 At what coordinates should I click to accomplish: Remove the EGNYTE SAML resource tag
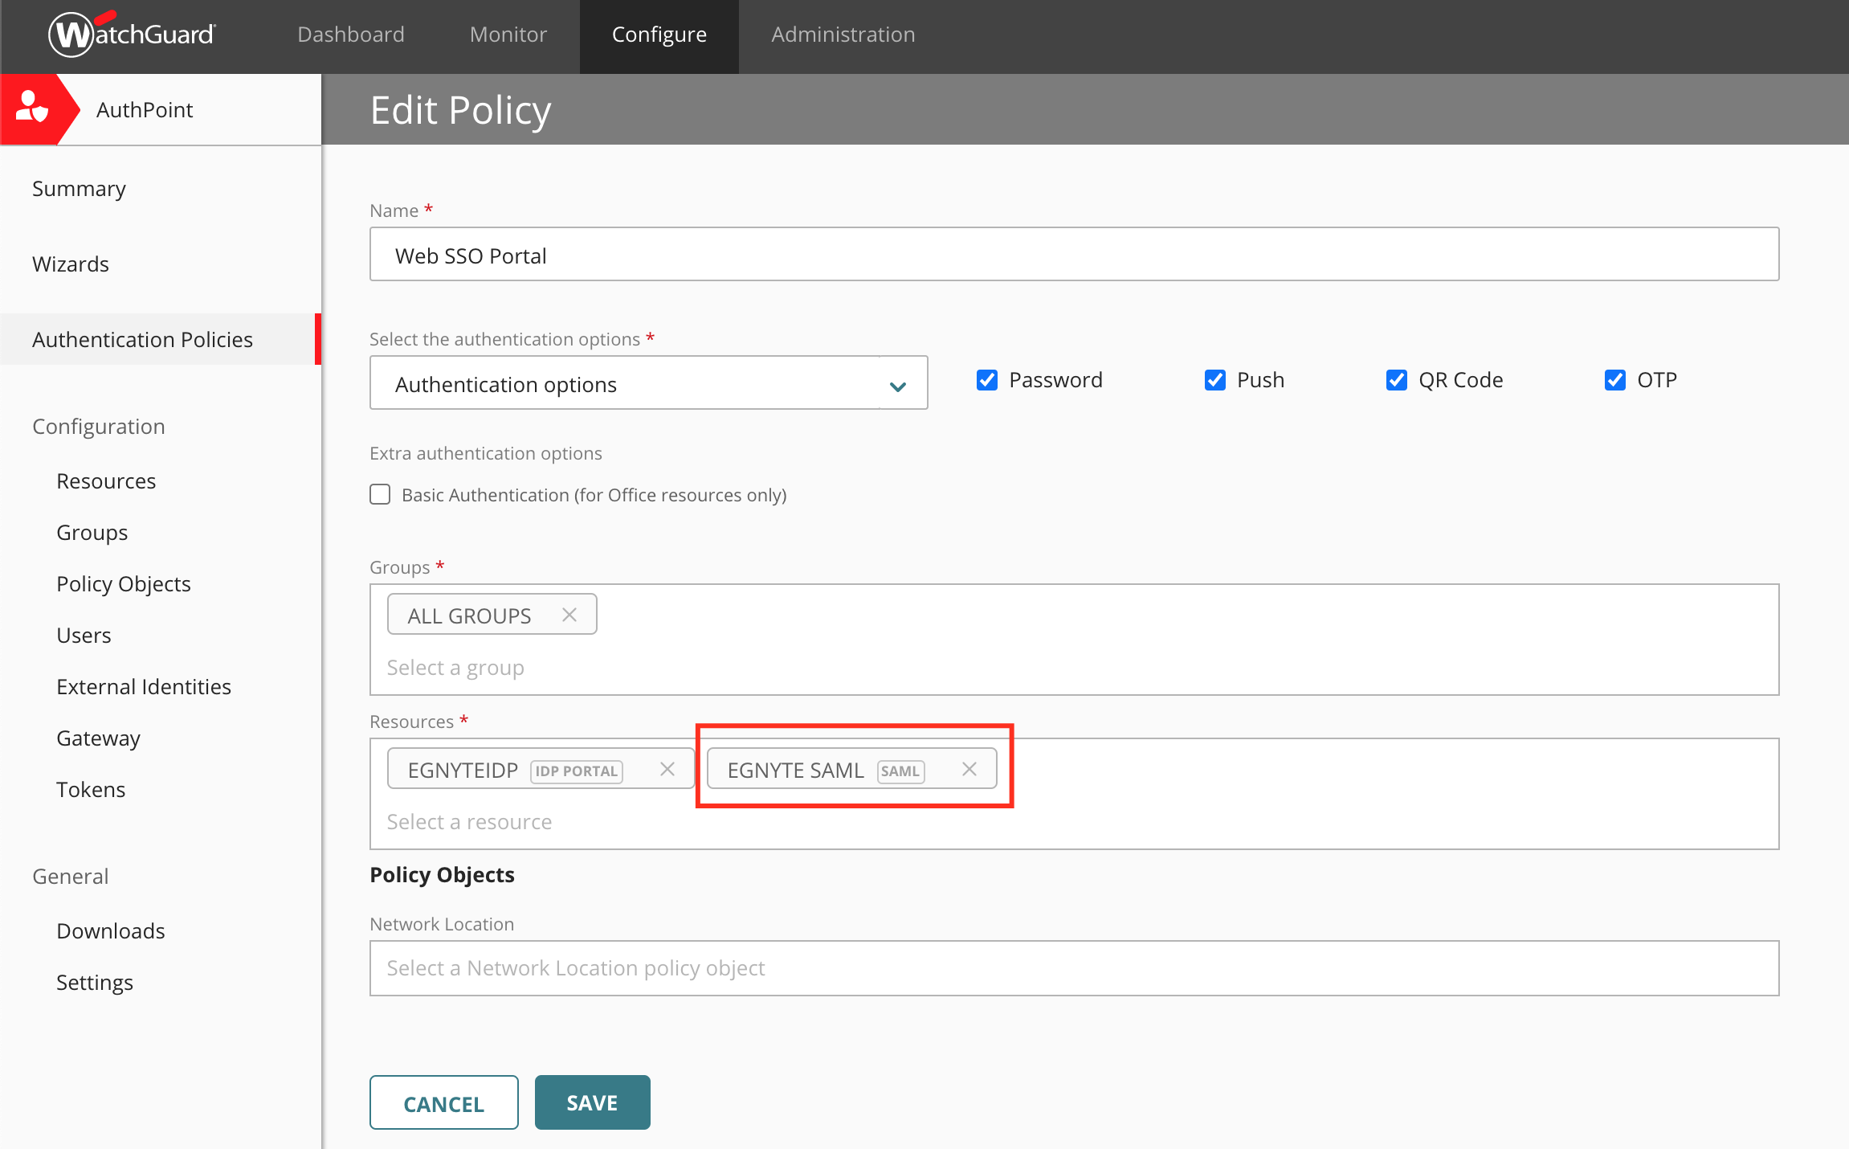coord(969,769)
